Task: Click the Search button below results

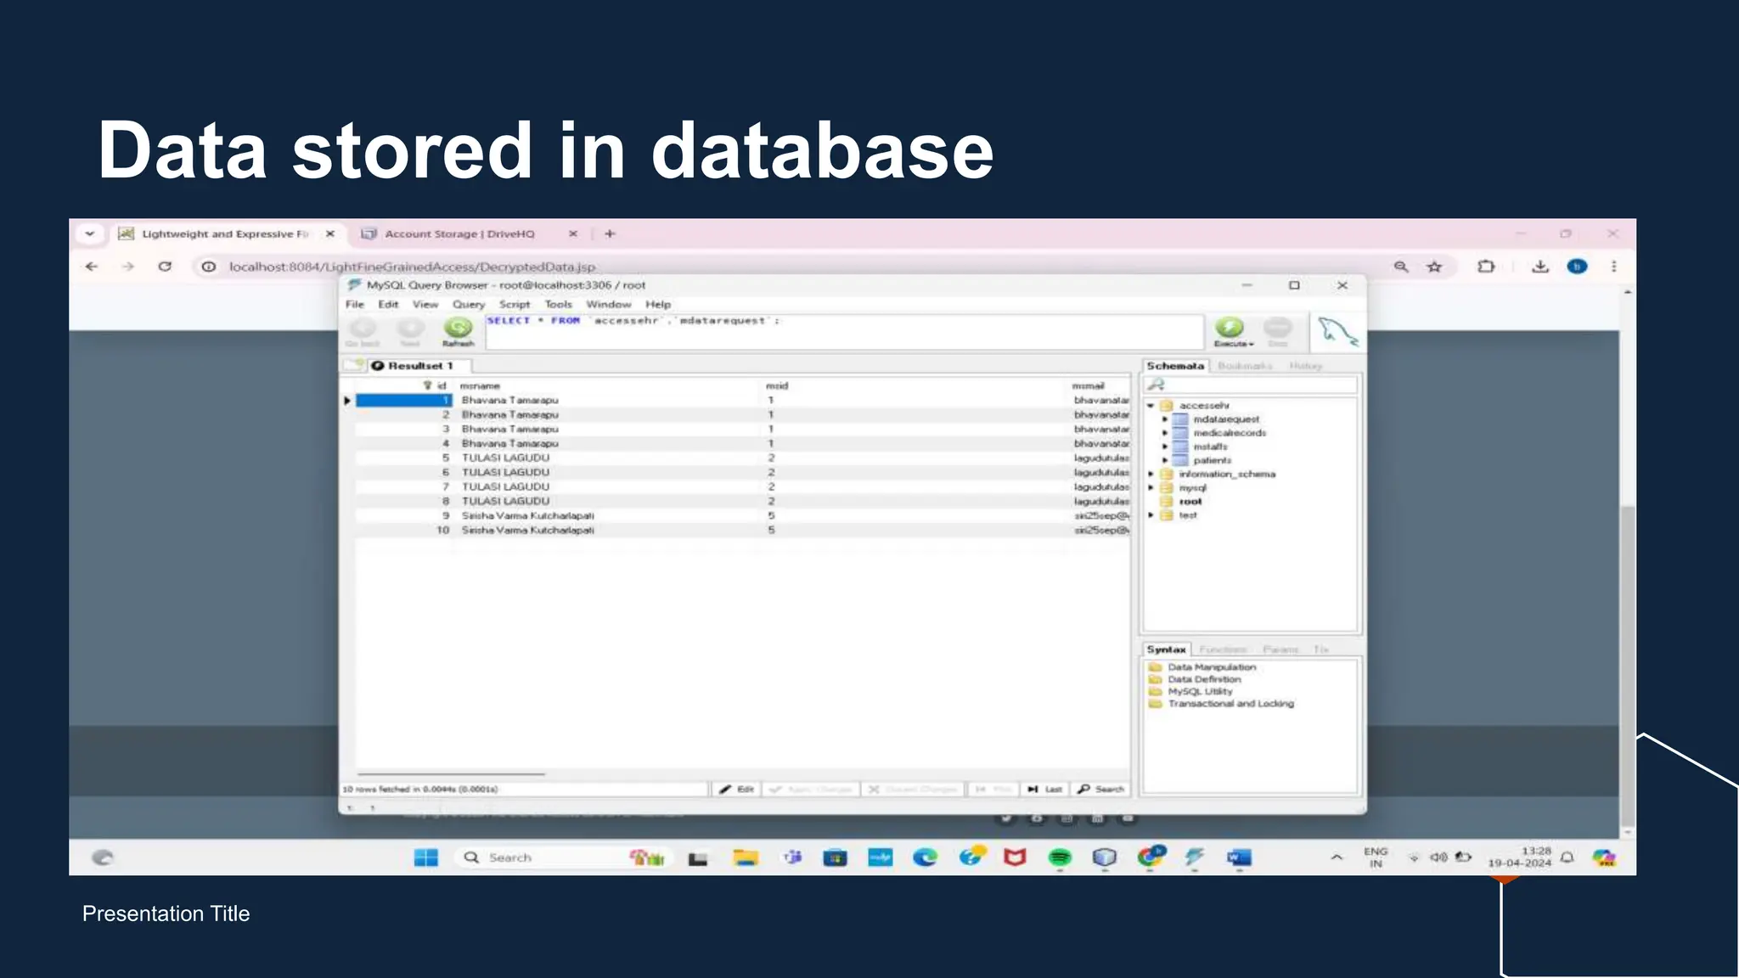Action: tap(1100, 790)
